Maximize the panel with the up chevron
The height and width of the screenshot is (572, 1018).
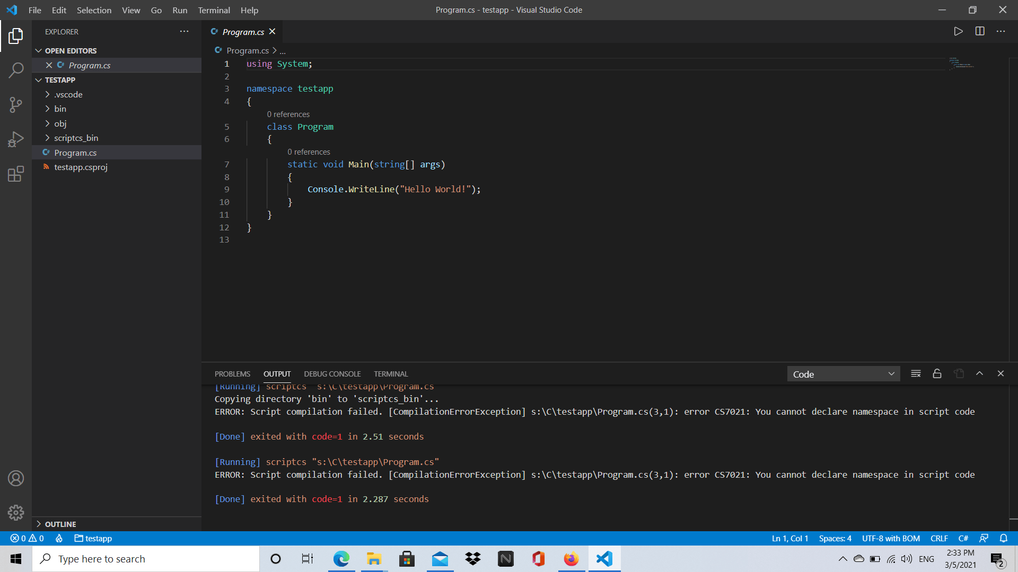[x=979, y=373]
